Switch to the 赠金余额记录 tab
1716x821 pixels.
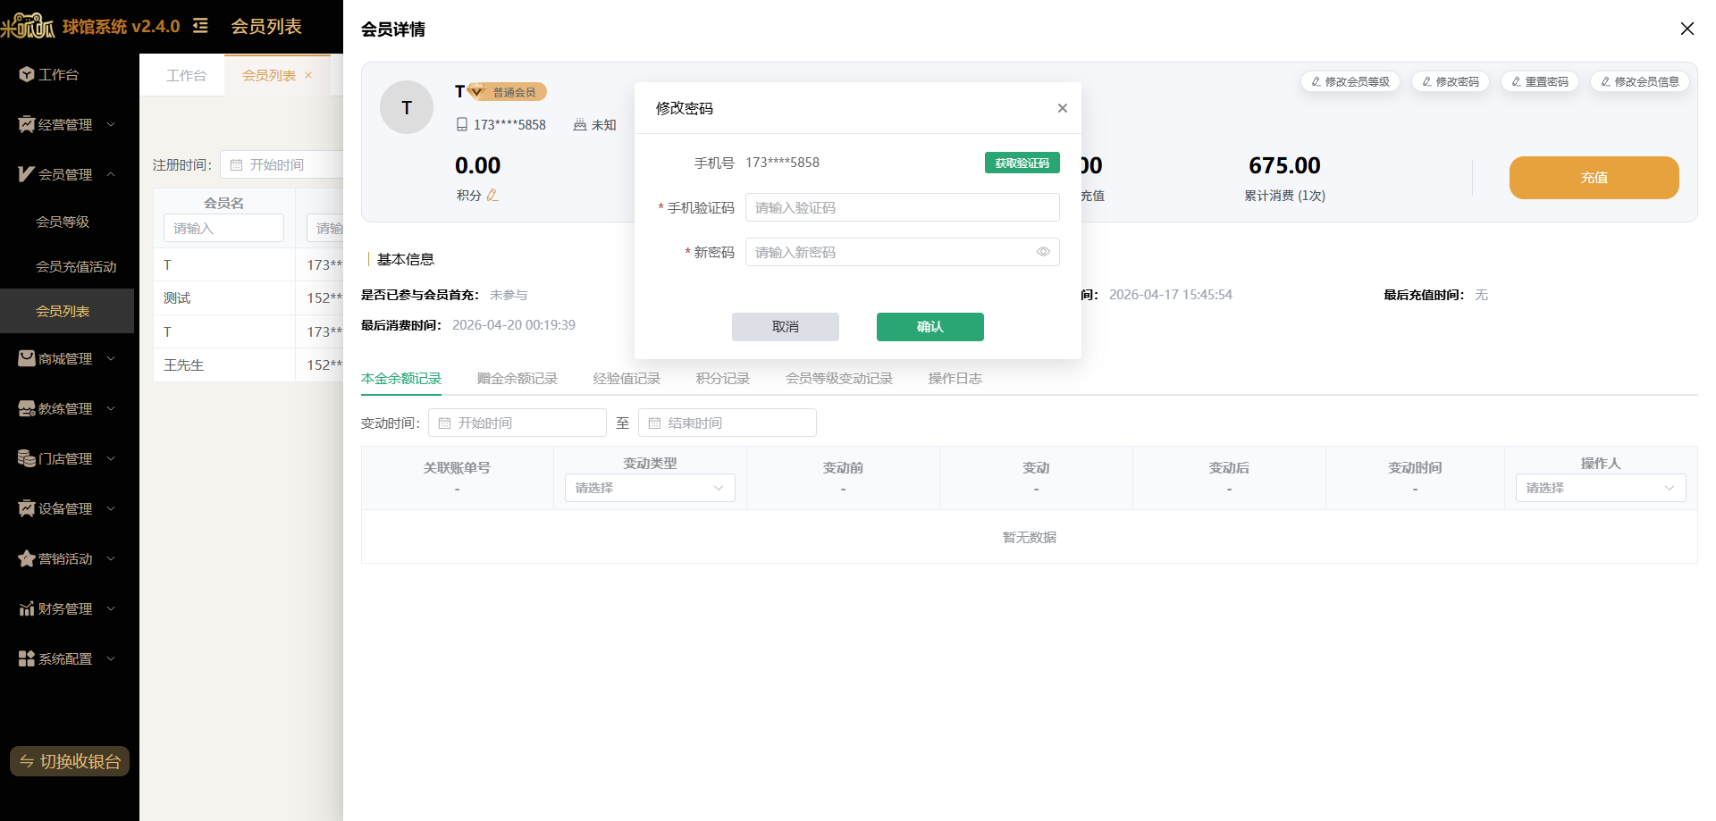[x=517, y=379]
